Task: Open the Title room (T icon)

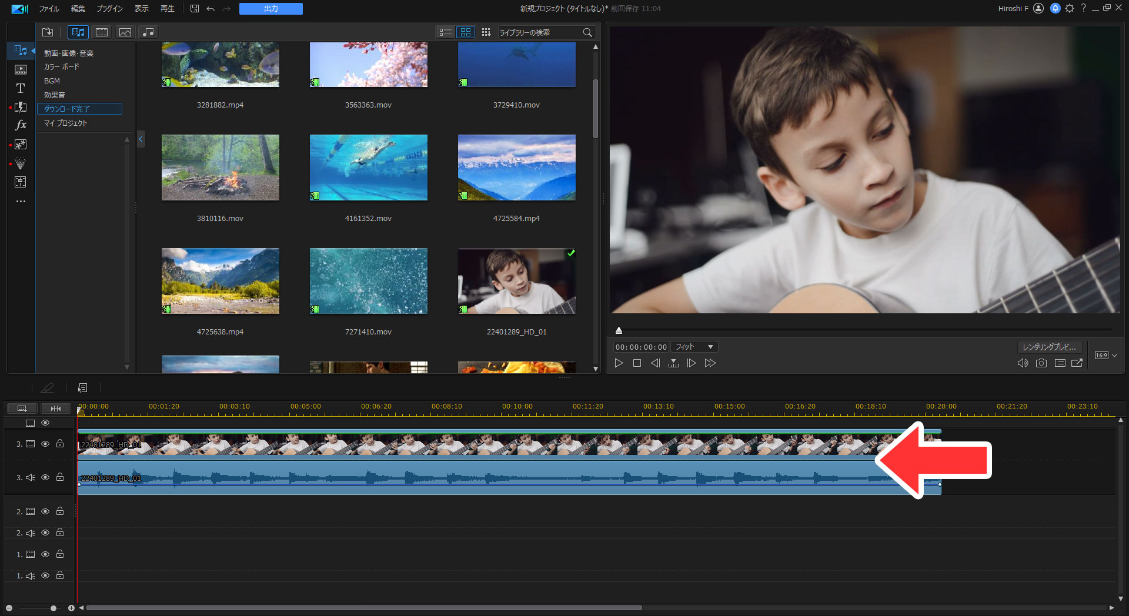Action: [21, 88]
